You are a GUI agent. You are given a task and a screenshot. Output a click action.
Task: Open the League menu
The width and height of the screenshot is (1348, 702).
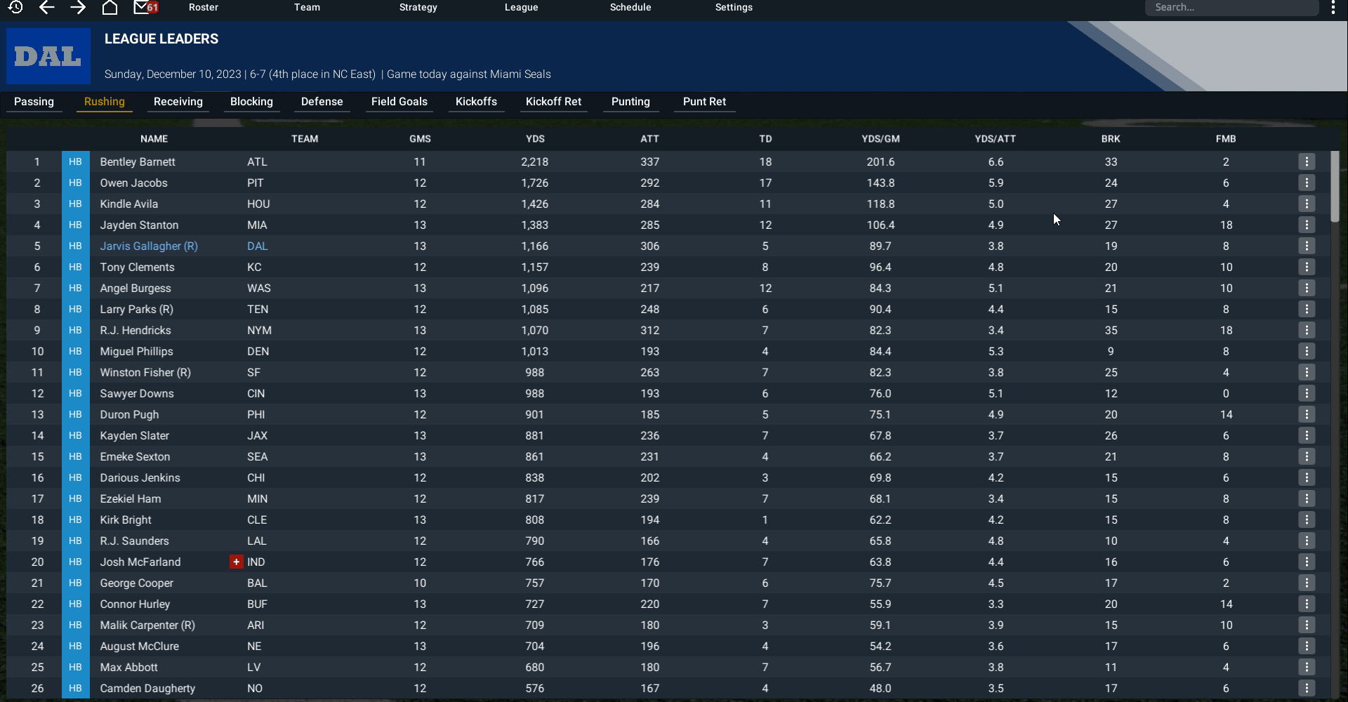coord(521,7)
